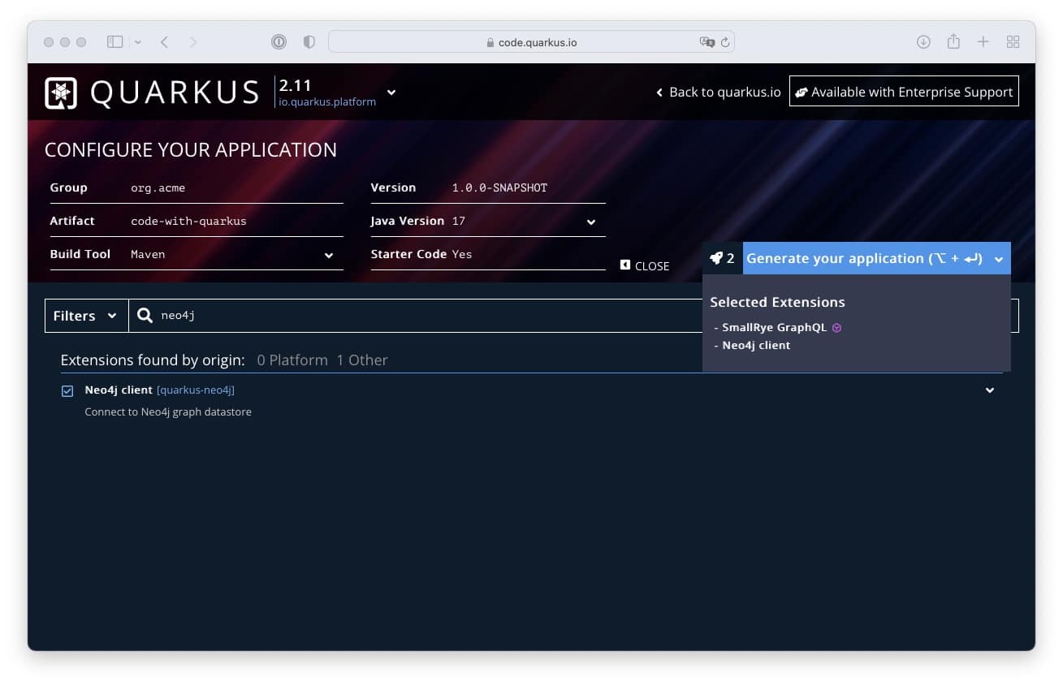Click the Quarkus logo icon
The image size is (1063, 685).
coord(61,93)
